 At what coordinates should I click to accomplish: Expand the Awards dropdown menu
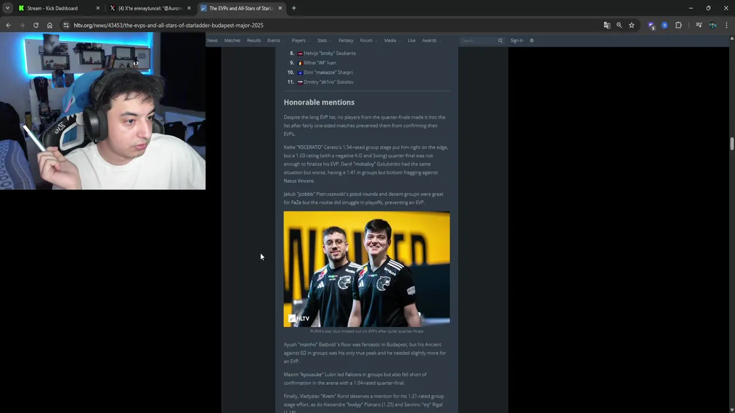tap(431, 41)
